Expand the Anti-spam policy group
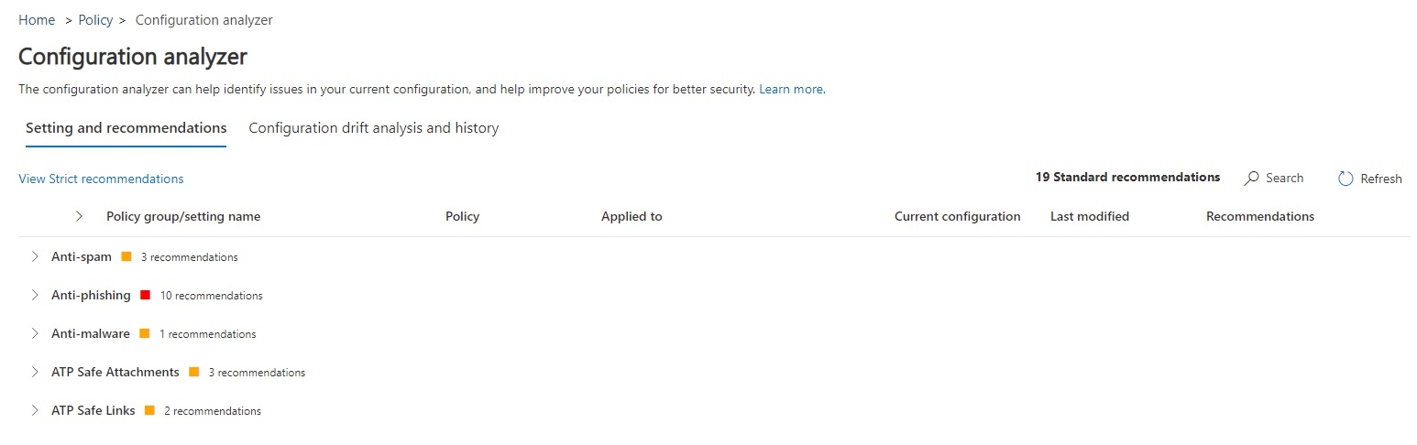The image size is (1417, 445). (x=35, y=257)
